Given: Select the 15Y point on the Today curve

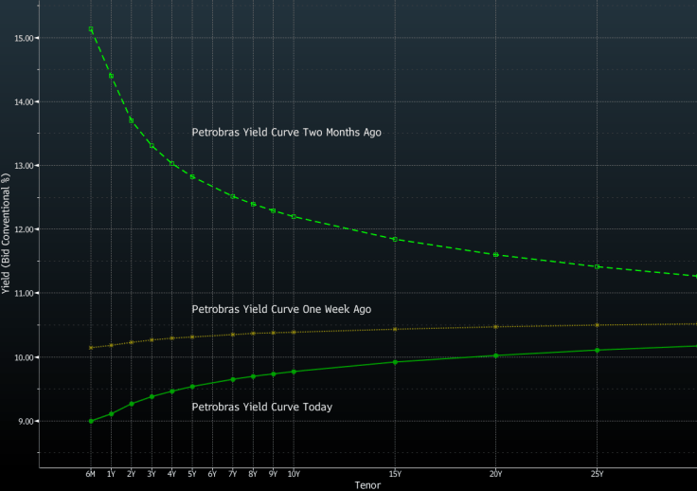Looking at the screenshot, I should pyautogui.click(x=395, y=362).
